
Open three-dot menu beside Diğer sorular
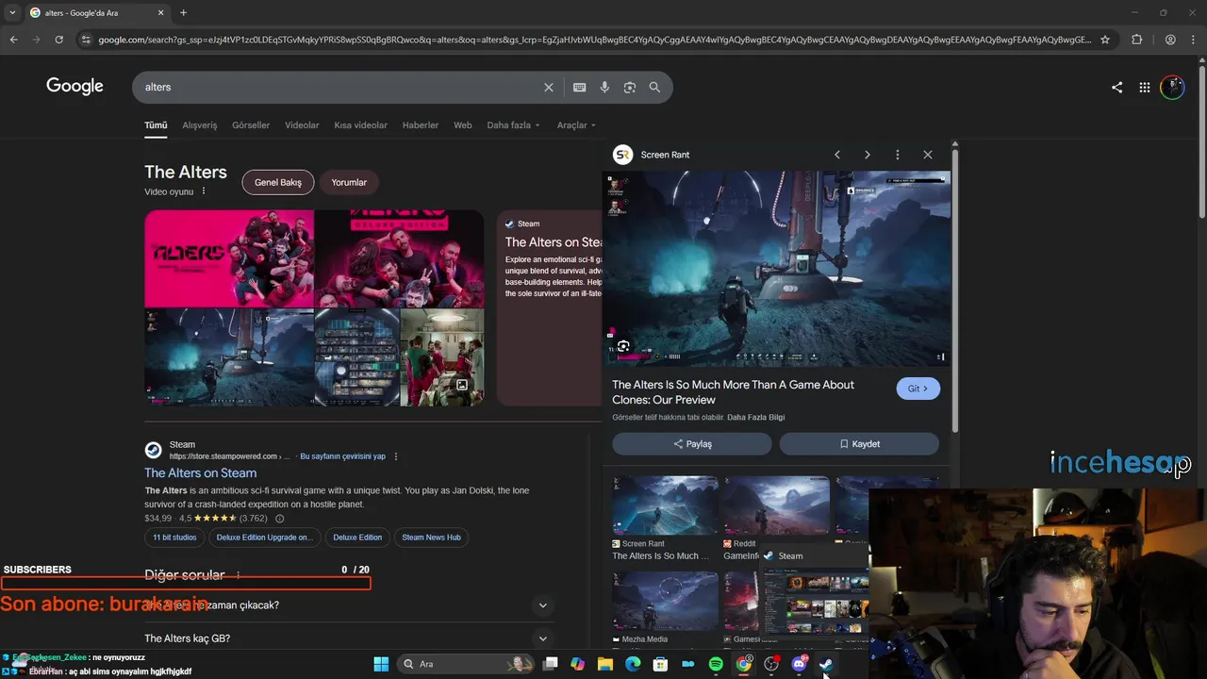(x=238, y=575)
